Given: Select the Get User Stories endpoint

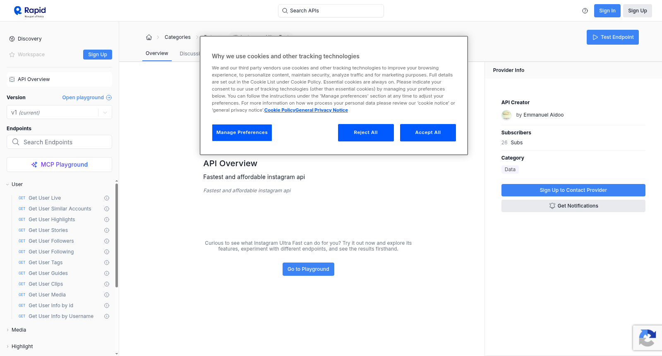Looking at the screenshot, I should click(x=48, y=230).
